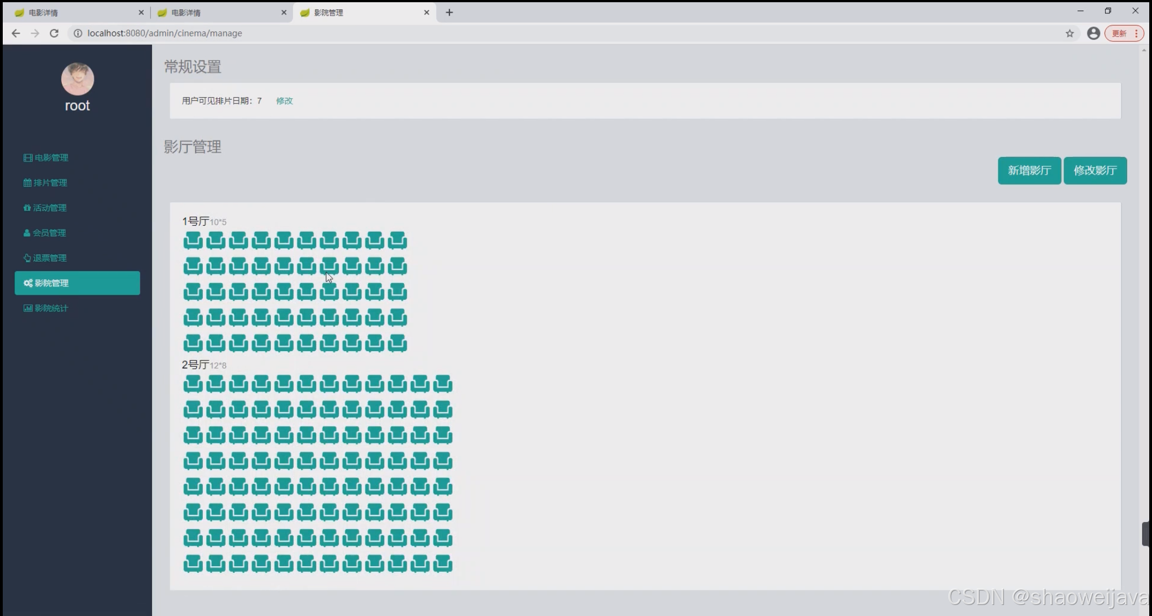Click the chart icon beside 影院统计
The width and height of the screenshot is (1152, 616).
(x=28, y=308)
